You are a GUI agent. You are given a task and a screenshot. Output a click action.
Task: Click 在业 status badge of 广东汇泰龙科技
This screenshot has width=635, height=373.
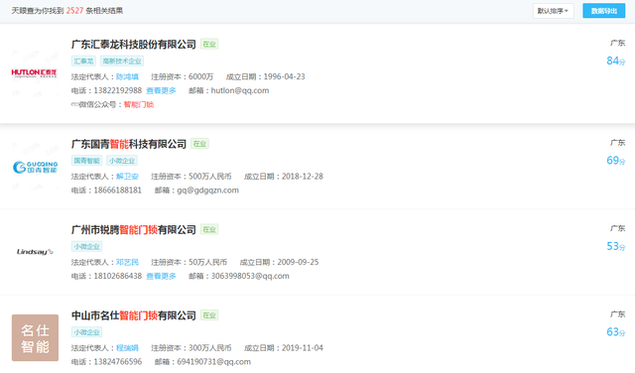[x=209, y=44]
